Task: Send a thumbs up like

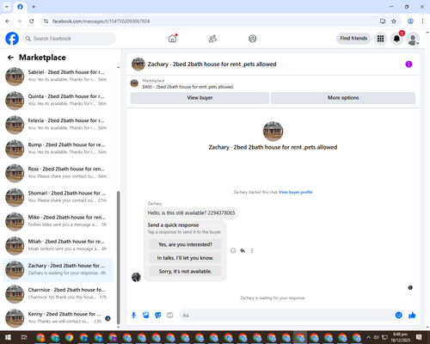Action: pos(412,316)
